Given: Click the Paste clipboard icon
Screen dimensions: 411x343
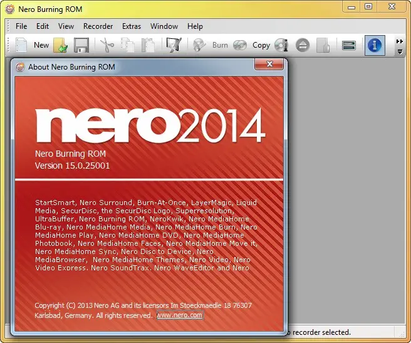Looking at the screenshot, I should coord(148,45).
